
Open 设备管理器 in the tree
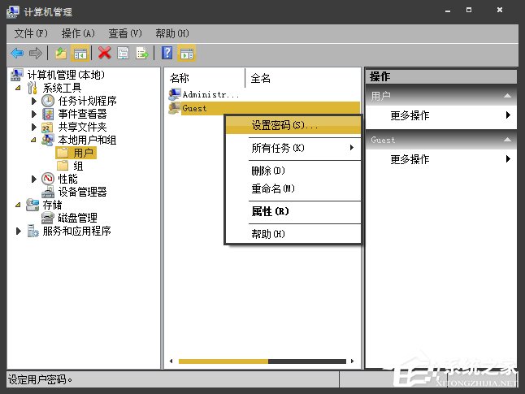(82, 192)
